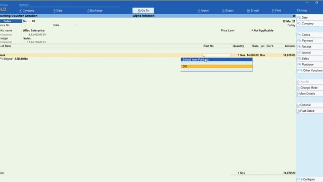Click the 1 Nos quantity in item row
This screenshot has height=182, width=323.
241,55
